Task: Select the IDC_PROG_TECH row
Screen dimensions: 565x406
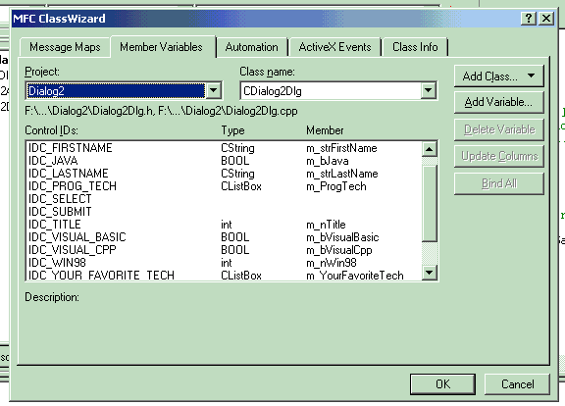Action: click(224, 186)
